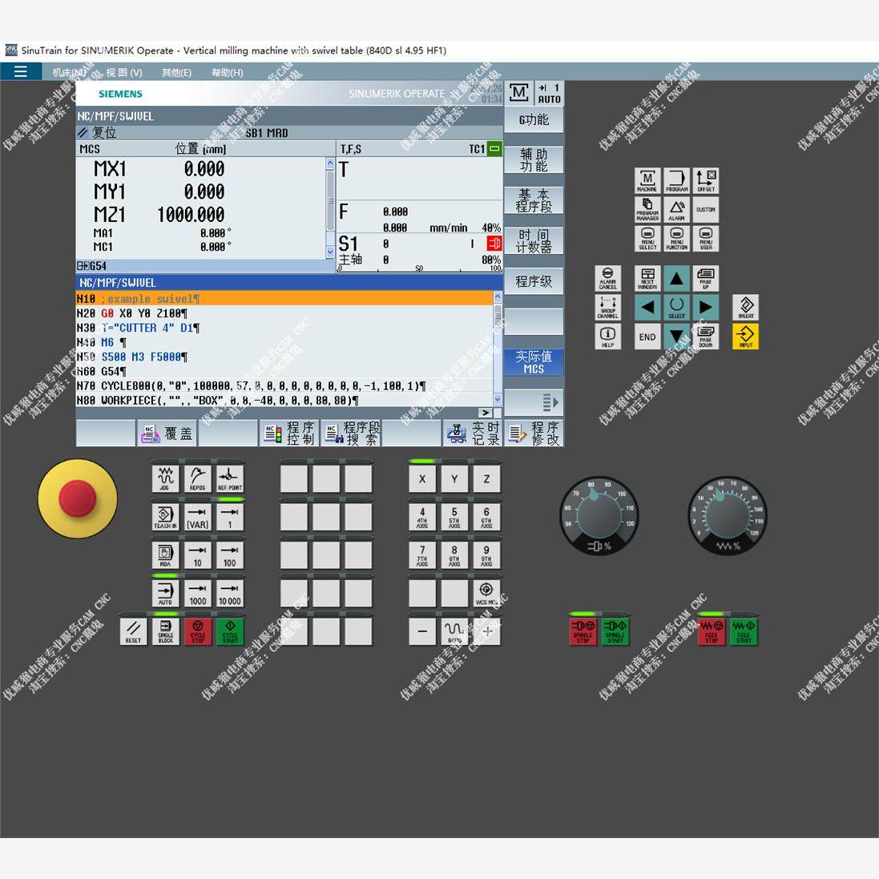Click NEXT WINDOW key
Image resolution: width=879 pixels, height=879 pixels.
pos(647,278)
